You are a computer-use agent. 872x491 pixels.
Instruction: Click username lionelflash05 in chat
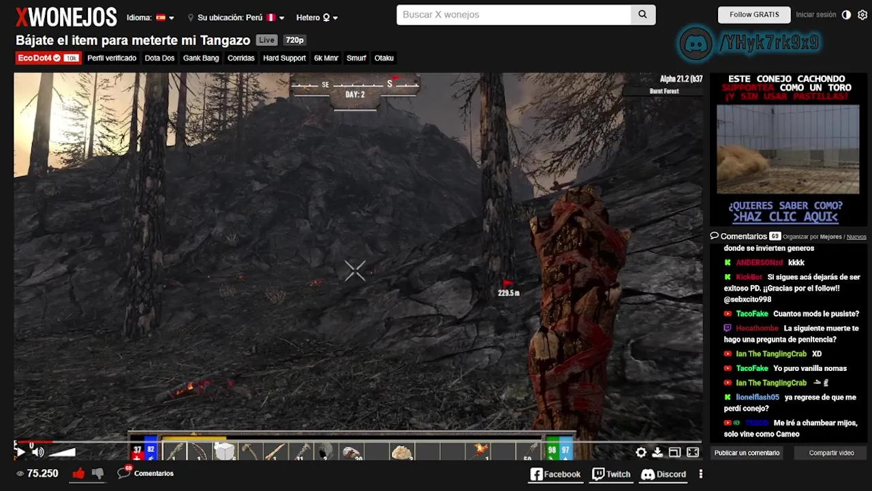(x=758, y=397)
